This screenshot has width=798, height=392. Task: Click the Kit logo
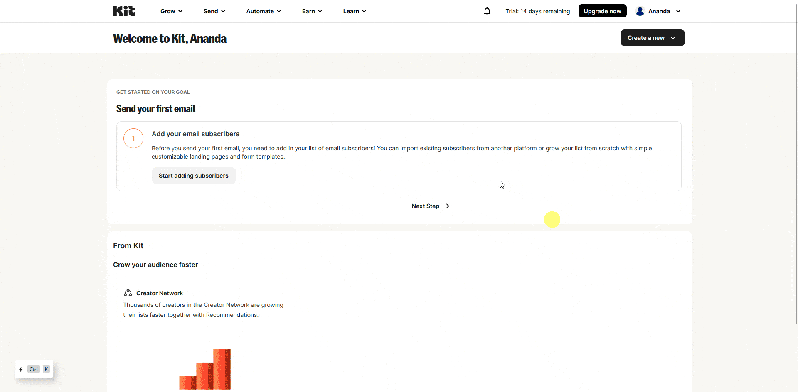tap(124, 11)
